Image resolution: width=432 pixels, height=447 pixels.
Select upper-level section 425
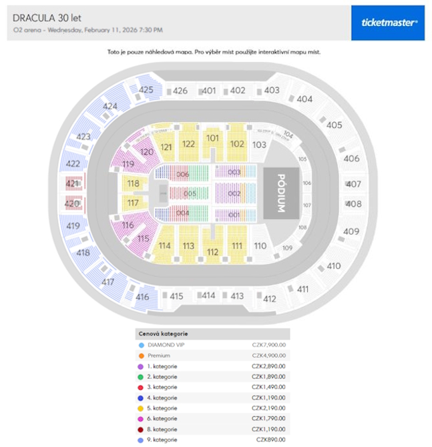pyautogui.click(x=146, y=90)
